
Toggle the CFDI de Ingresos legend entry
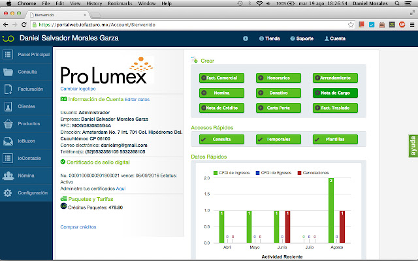pyautogui.click(x=231, y=173)
